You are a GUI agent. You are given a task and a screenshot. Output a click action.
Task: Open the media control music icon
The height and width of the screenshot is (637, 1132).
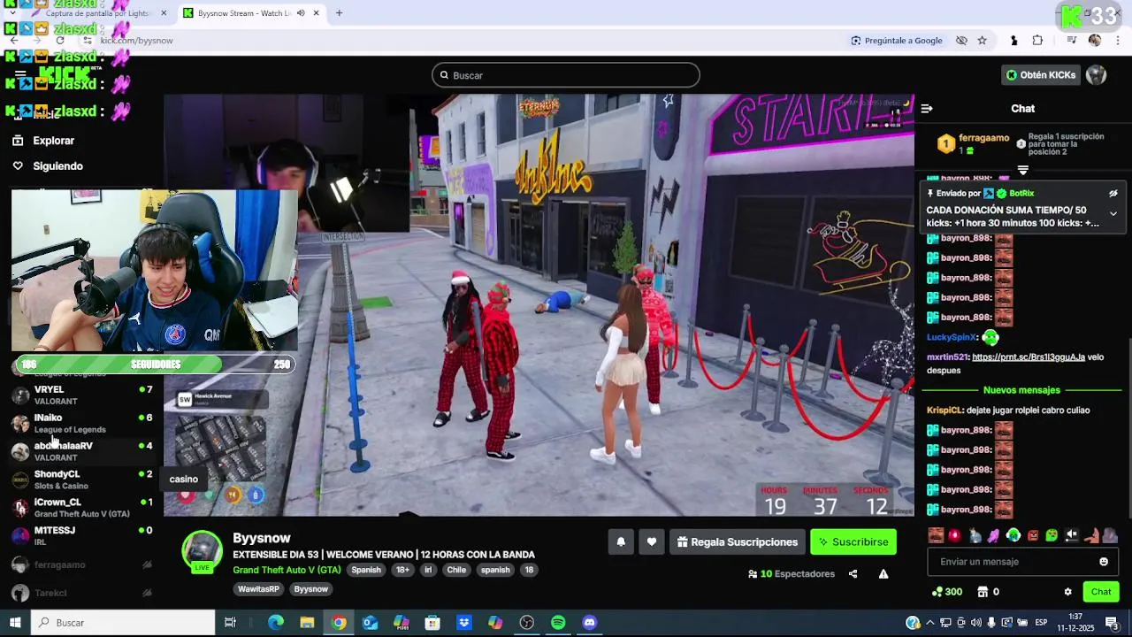1071,41
